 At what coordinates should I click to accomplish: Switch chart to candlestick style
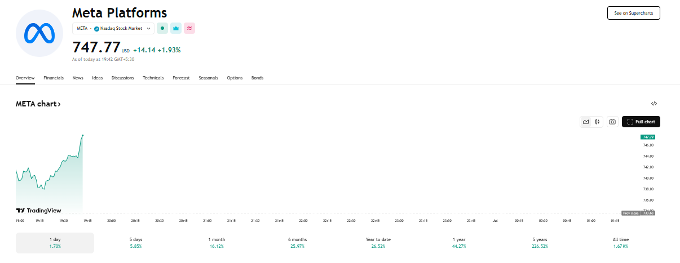coord(597,122)
